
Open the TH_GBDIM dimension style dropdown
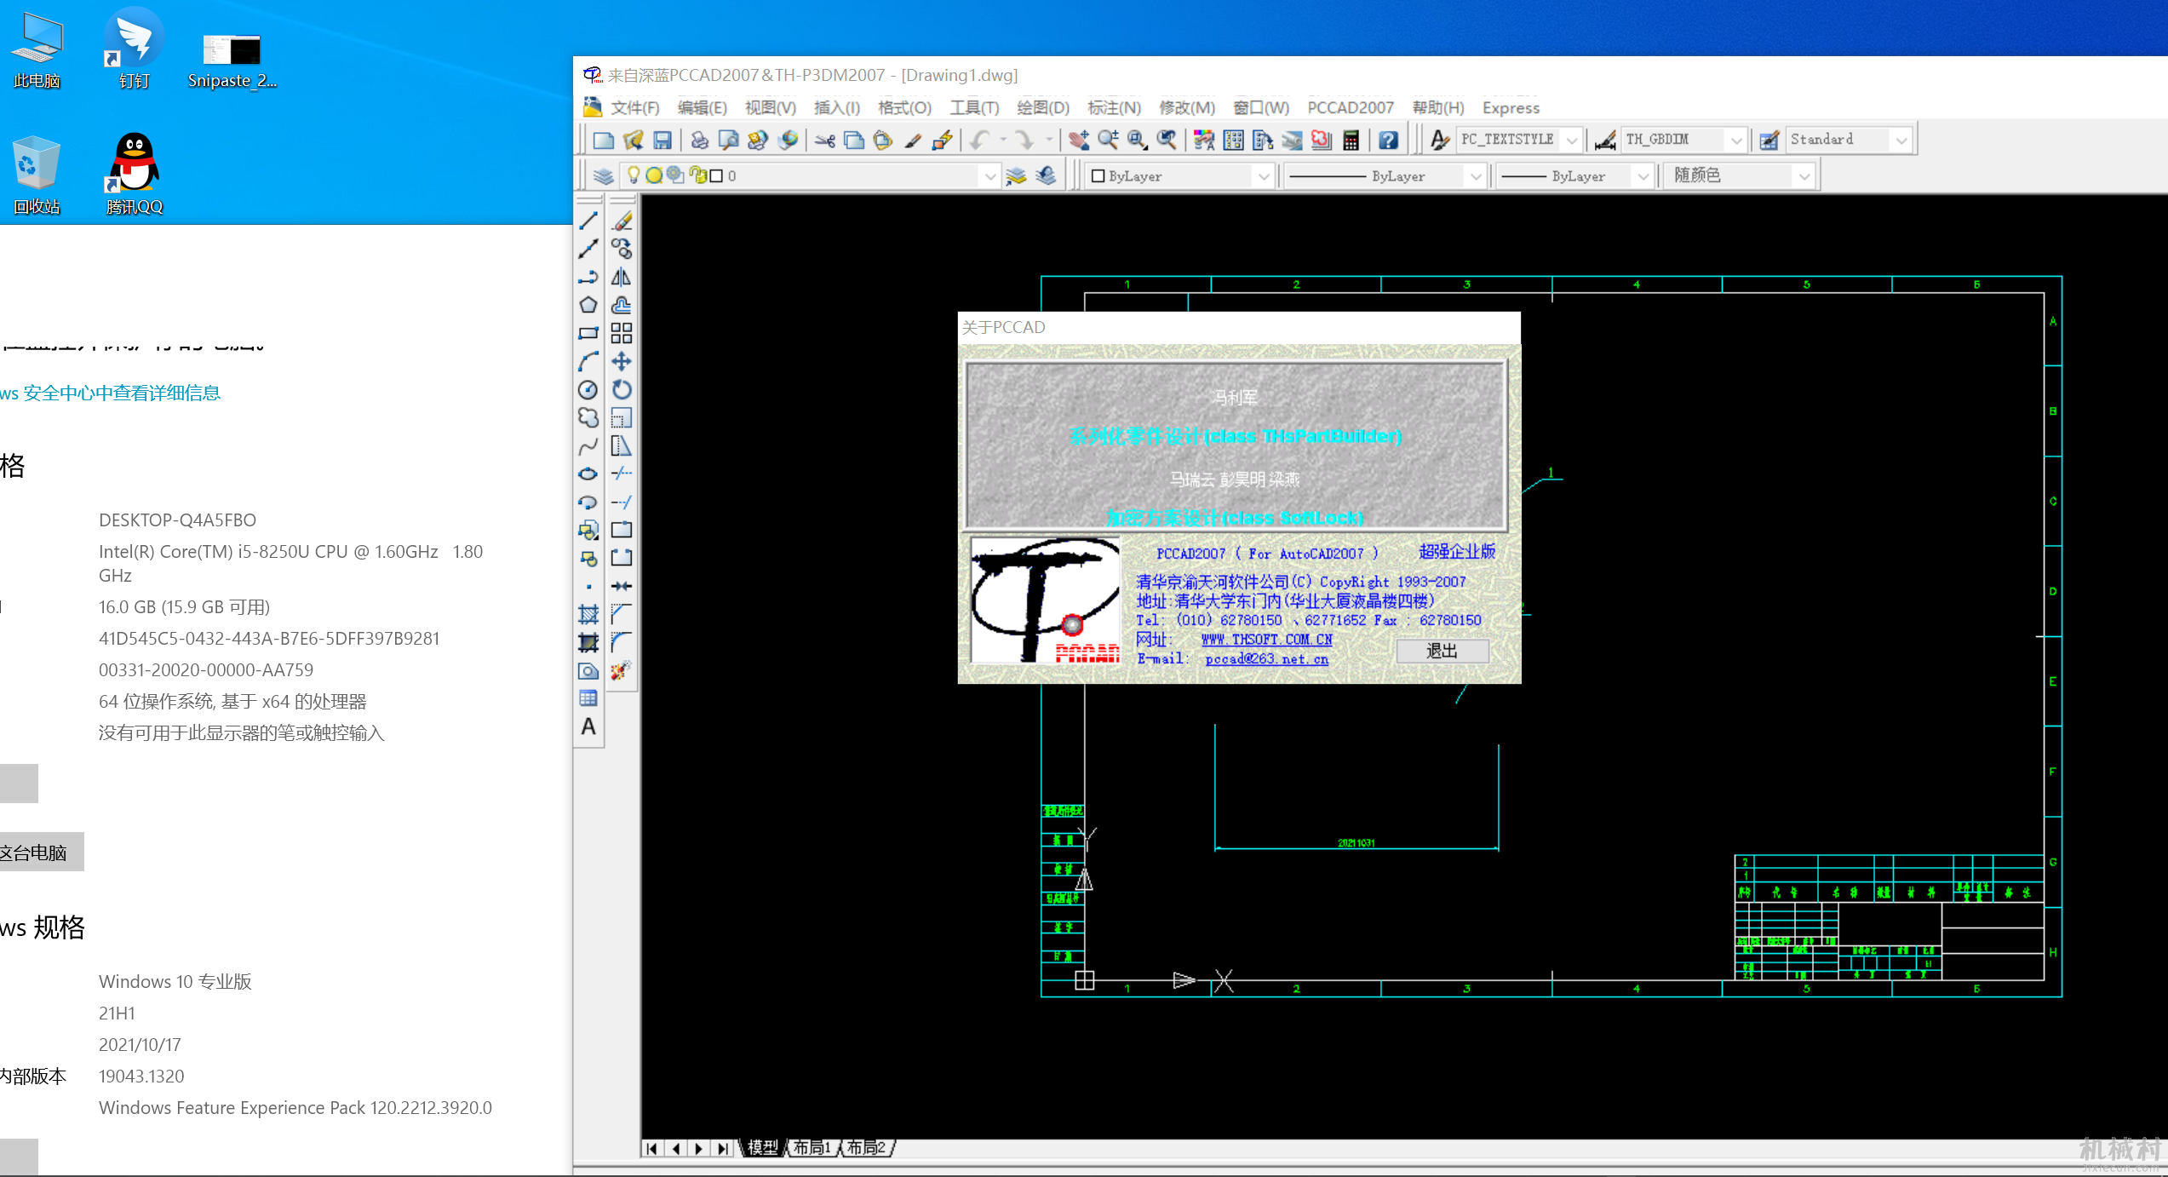tap(1736, 140)
